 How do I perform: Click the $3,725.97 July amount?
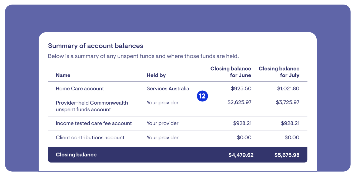[287, 102]
